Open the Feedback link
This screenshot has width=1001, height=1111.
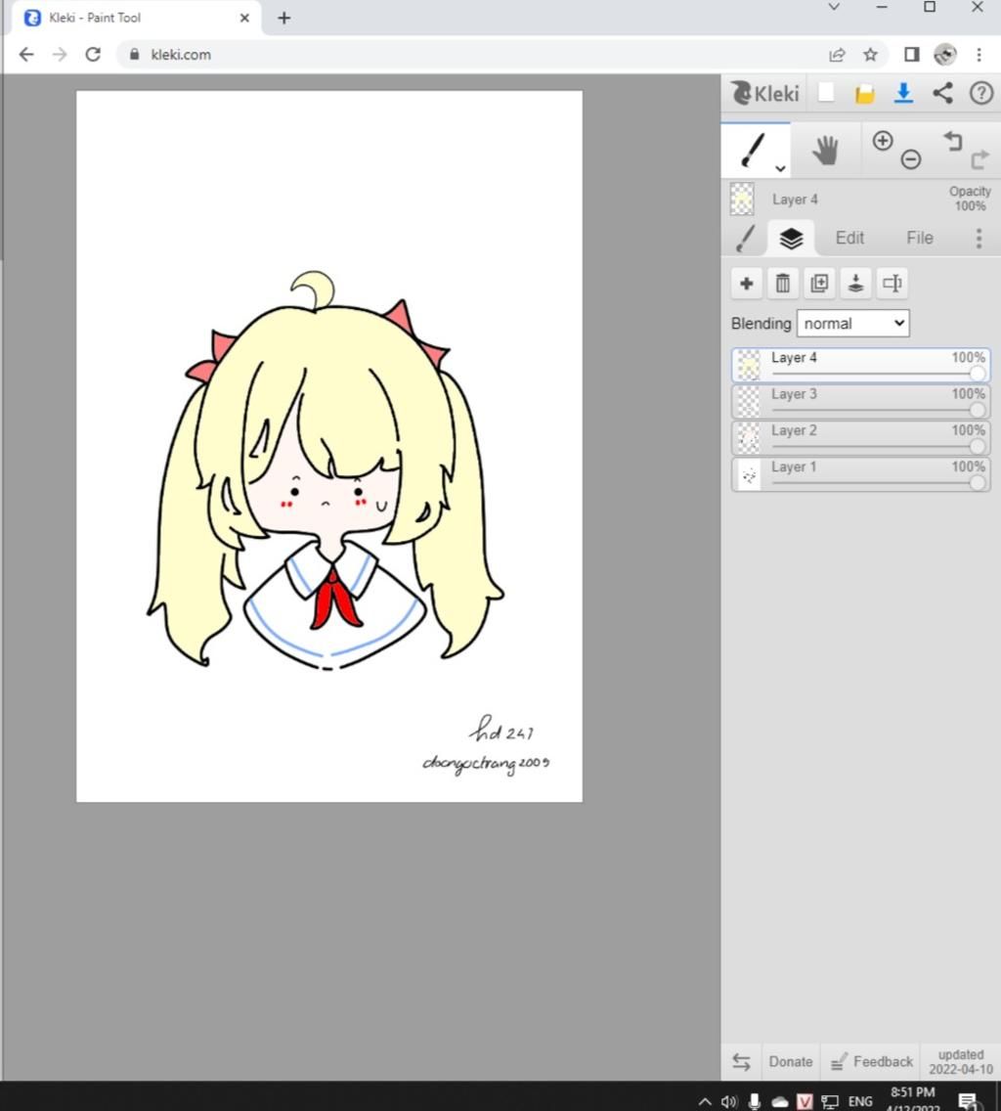pyautogui.click(x=871, y=1061)
